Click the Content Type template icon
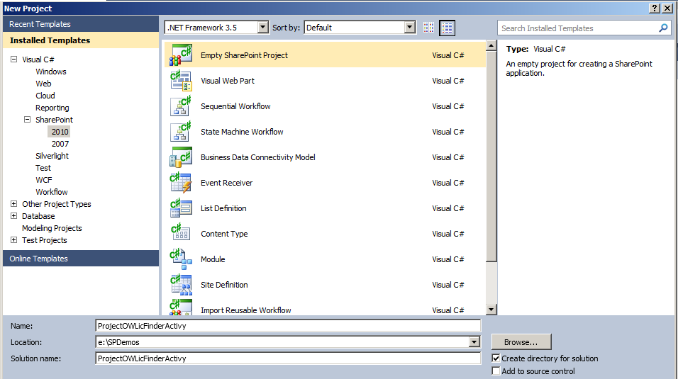This screenshot has height=379, width=678. click(181, 233)
